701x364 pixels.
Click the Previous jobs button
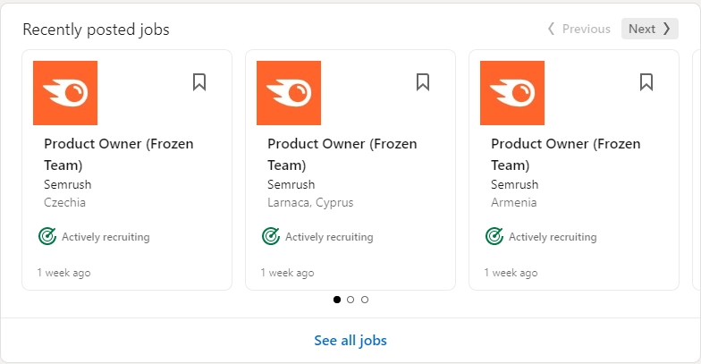tap(579, 29)
